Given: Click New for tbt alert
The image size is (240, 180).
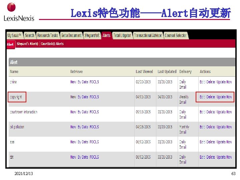Looking at the screenshot, I should pos(73,157).
